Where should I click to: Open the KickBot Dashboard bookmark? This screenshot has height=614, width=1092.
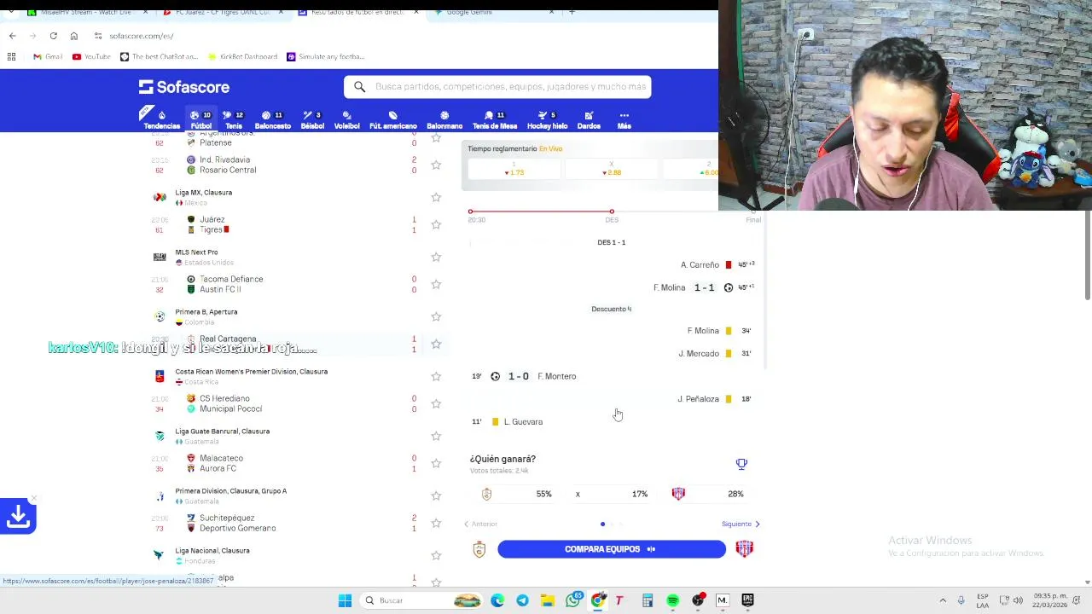(243, 56)
